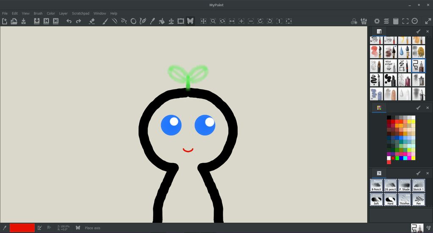Viewport: 433px width, 233px height.
Task: Open a file with the folder icon
Action: coord(14,21)
